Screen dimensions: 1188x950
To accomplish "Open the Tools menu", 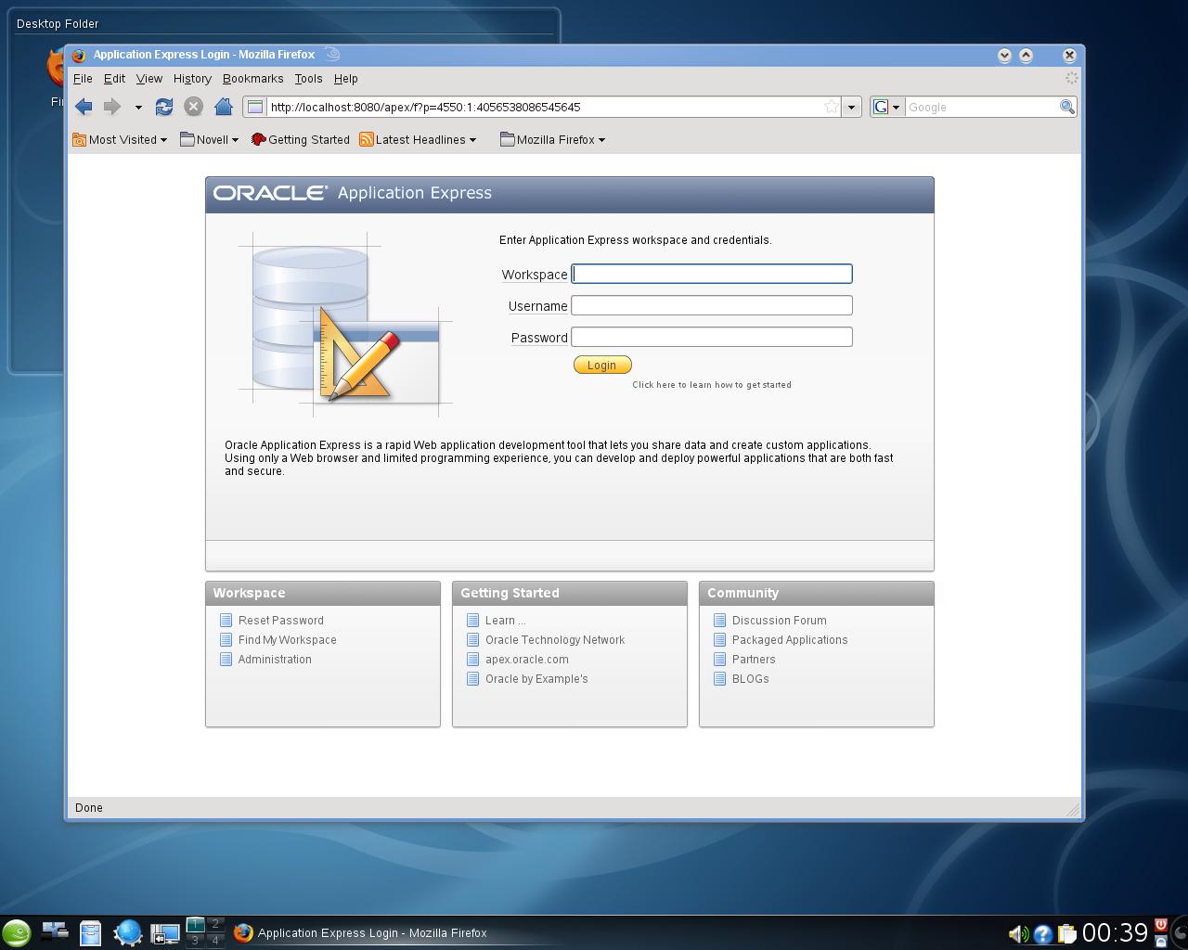I will click(308, 79).
